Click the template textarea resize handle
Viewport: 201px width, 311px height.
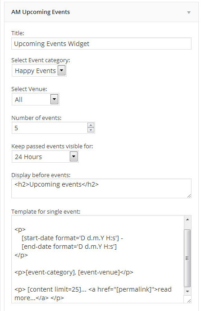pyautogui.click(x=189, y=301)
